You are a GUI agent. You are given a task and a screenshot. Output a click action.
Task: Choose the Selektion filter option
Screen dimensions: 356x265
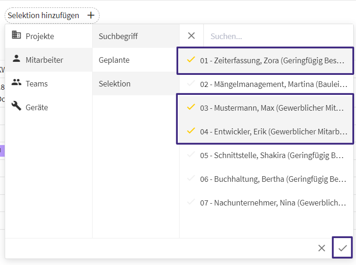point(136,84)
